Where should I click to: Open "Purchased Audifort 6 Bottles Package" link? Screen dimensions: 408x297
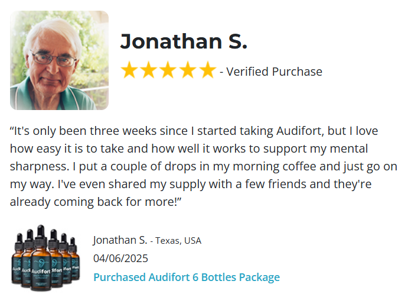pos(187,277)
